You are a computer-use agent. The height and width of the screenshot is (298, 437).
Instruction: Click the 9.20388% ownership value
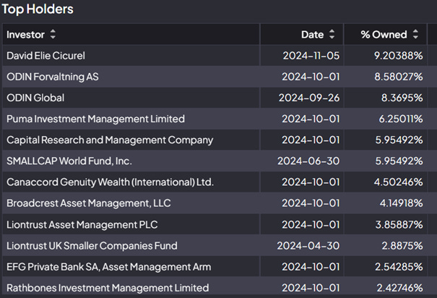398,56
